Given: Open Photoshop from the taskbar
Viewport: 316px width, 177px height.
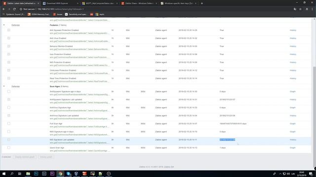Looking at the screenshot, I should pos(36,174).
